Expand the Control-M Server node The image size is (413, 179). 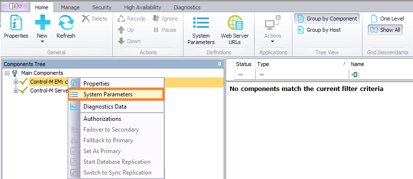click(x=16, y=90)
